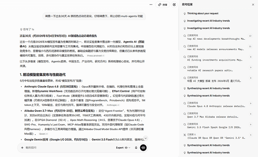Click the user prompt message bubble
The image size is (258, 157).
94,16
